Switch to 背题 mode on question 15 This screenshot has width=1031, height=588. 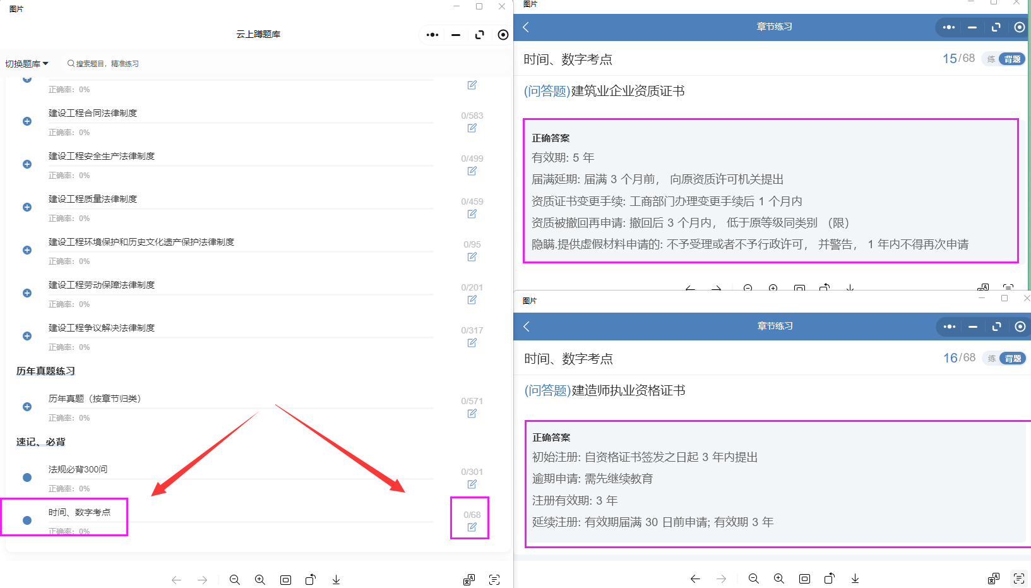(1012, 59)
